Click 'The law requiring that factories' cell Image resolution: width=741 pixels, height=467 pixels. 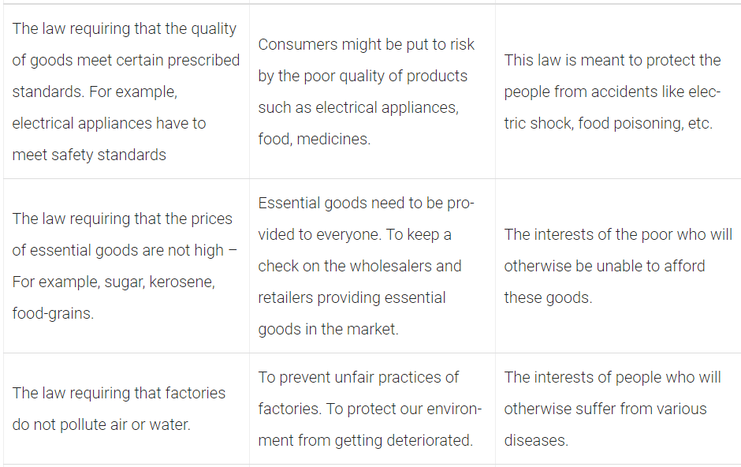[x=126, y=409]
